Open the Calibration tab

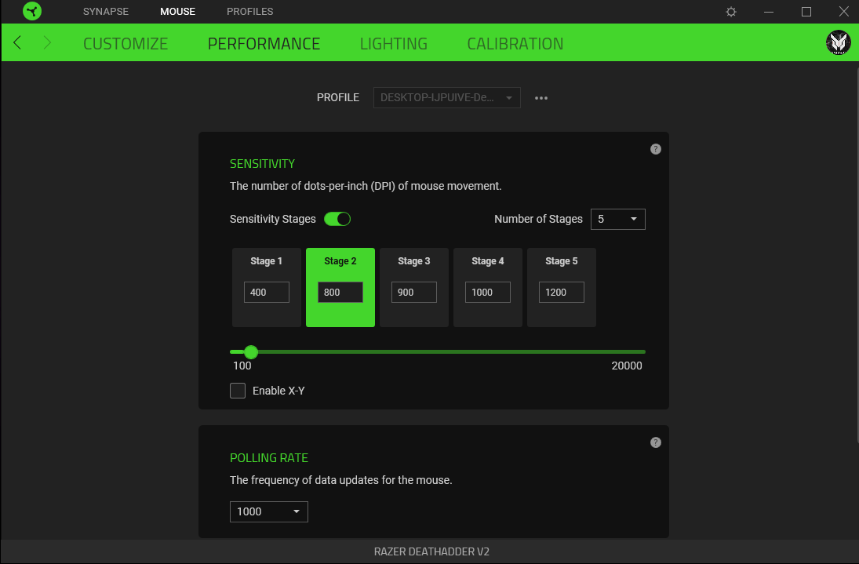click(515, 43)
